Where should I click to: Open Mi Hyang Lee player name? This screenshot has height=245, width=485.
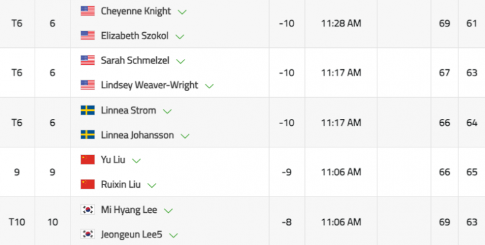(x=128, y=210)
